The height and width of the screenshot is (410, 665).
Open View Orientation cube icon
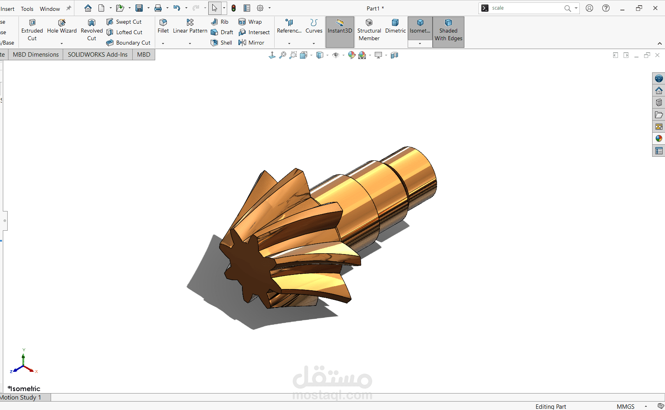tap(304, 55)
